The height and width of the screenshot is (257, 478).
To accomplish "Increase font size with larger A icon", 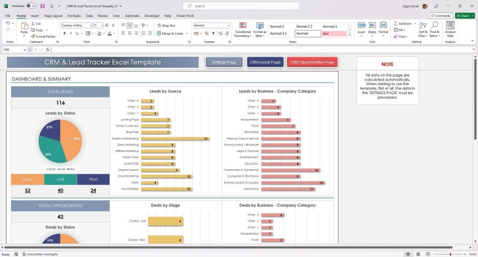I will (107, 25).
